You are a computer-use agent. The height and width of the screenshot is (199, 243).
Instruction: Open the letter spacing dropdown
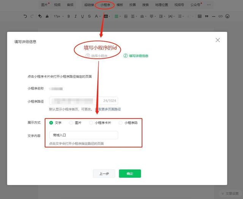pos(171,16)
